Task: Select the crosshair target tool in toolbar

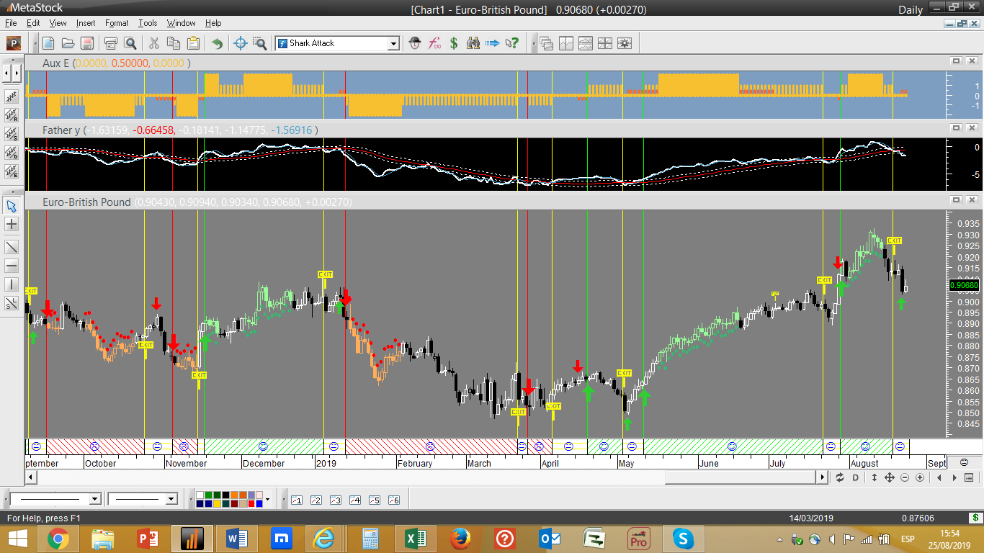Action: point(241,43)
